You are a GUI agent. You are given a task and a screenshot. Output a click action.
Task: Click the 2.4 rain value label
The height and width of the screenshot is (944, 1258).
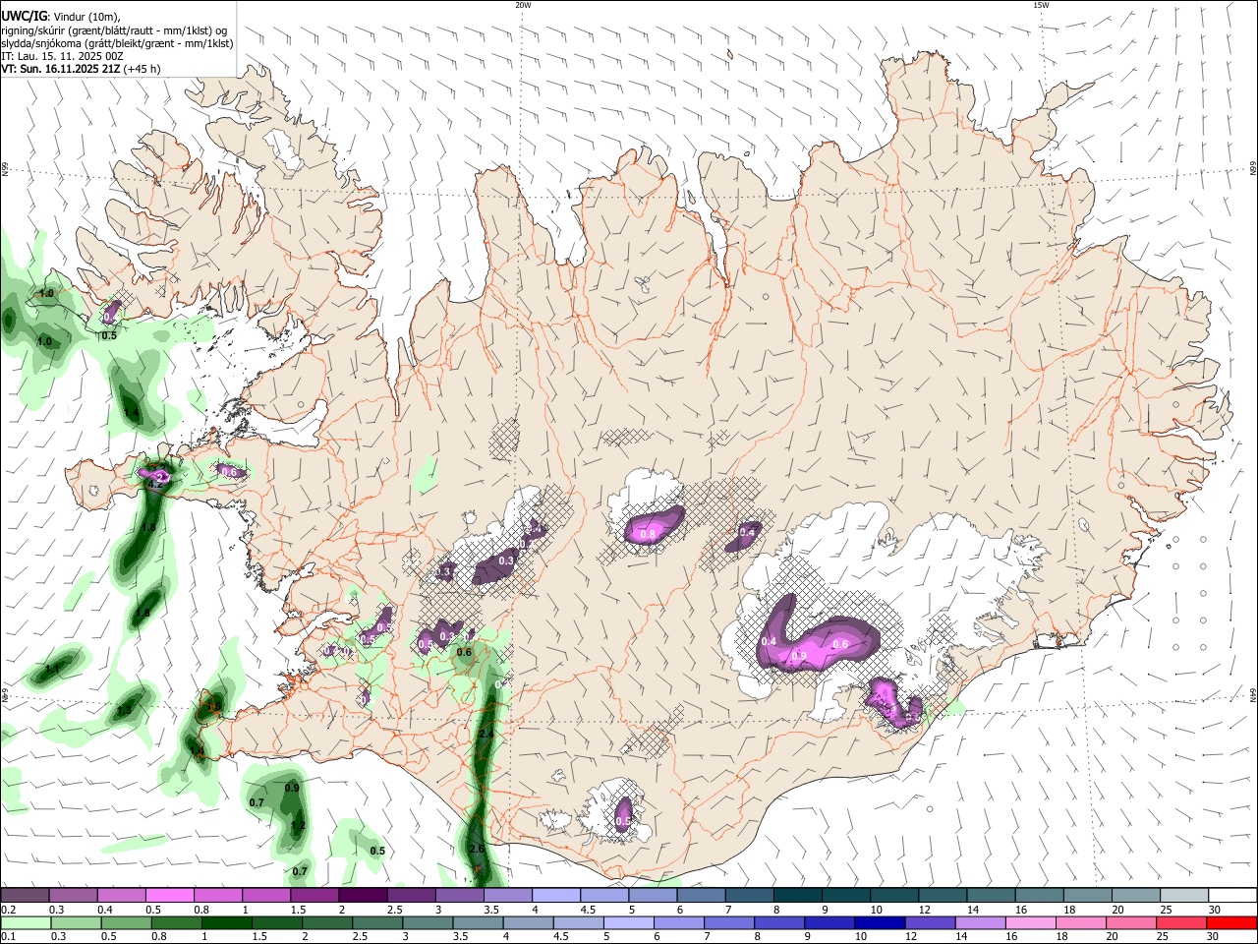(x=486, y=734)
